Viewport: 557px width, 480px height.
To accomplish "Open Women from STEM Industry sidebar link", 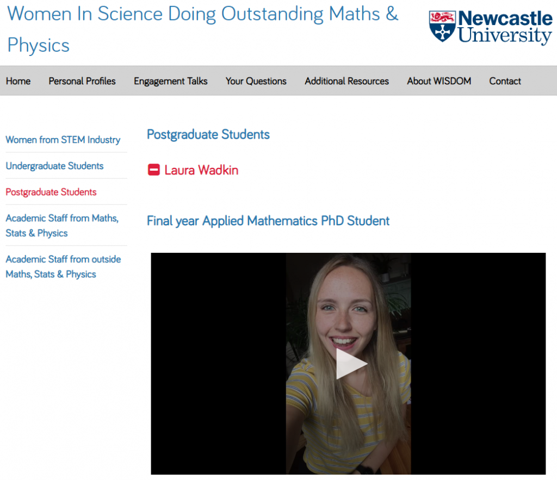I will point(63,140).
